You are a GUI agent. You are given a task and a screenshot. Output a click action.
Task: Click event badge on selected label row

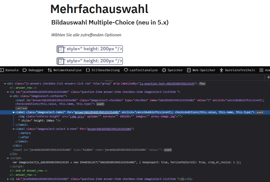pyautogui.click(x=260, y=112)
